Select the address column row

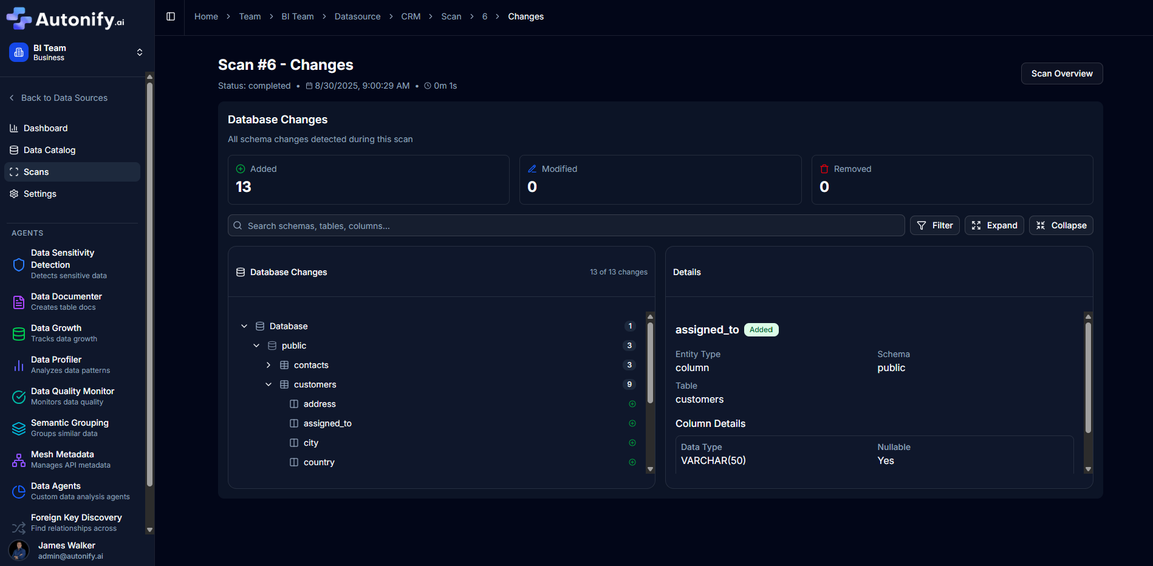click(x=464, y=404)
